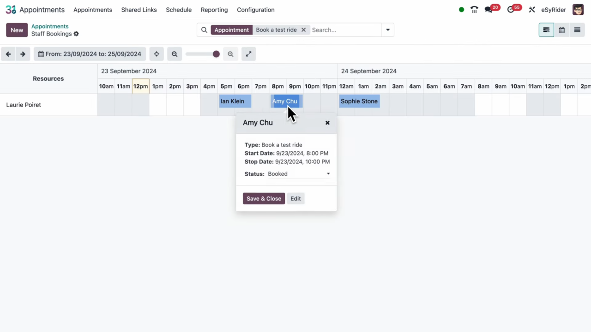
Task: Open the date range From 23/09/2024 selector
Action: (90, 54)
